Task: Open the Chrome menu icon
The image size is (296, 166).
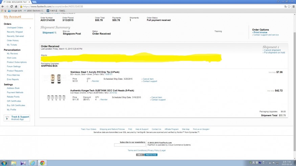Action: pos(294,6)
